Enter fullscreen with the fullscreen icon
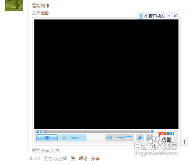The height and width of the screenshot is (164, 189). click(x=149, y=138)
